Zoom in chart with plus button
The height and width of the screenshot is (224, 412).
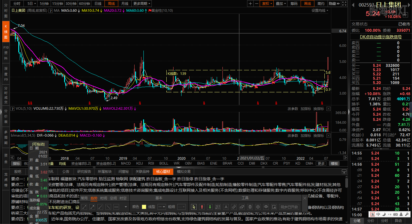[x=251, y=3]
